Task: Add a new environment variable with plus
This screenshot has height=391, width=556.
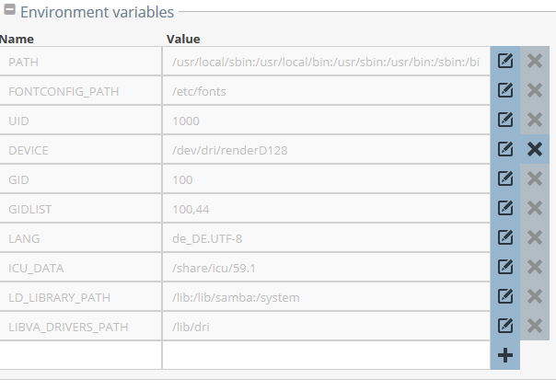Action: click(505, 355)
